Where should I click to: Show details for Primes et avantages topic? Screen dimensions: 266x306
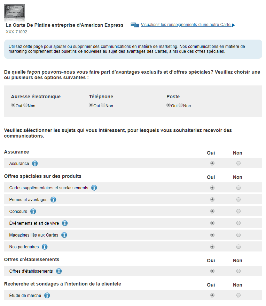[x=53, y=199]
